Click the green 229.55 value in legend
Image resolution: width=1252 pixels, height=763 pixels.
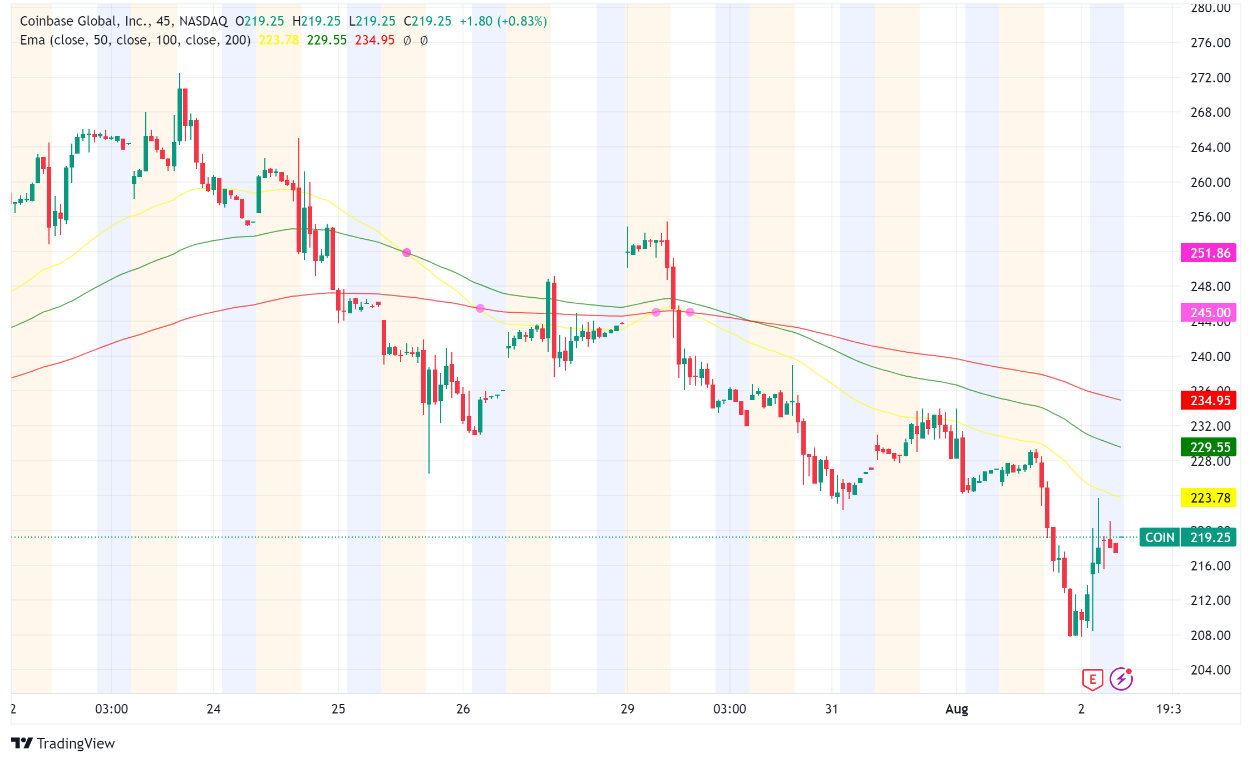click(x=327, y=40)
